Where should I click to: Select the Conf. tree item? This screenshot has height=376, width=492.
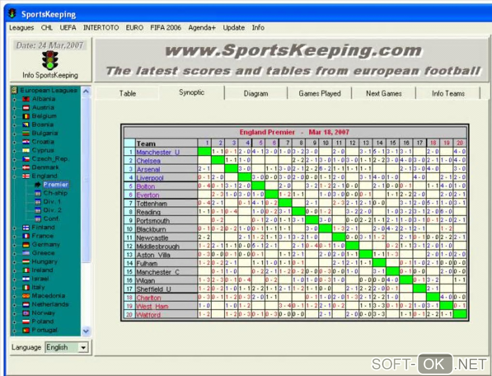point(51,218)
